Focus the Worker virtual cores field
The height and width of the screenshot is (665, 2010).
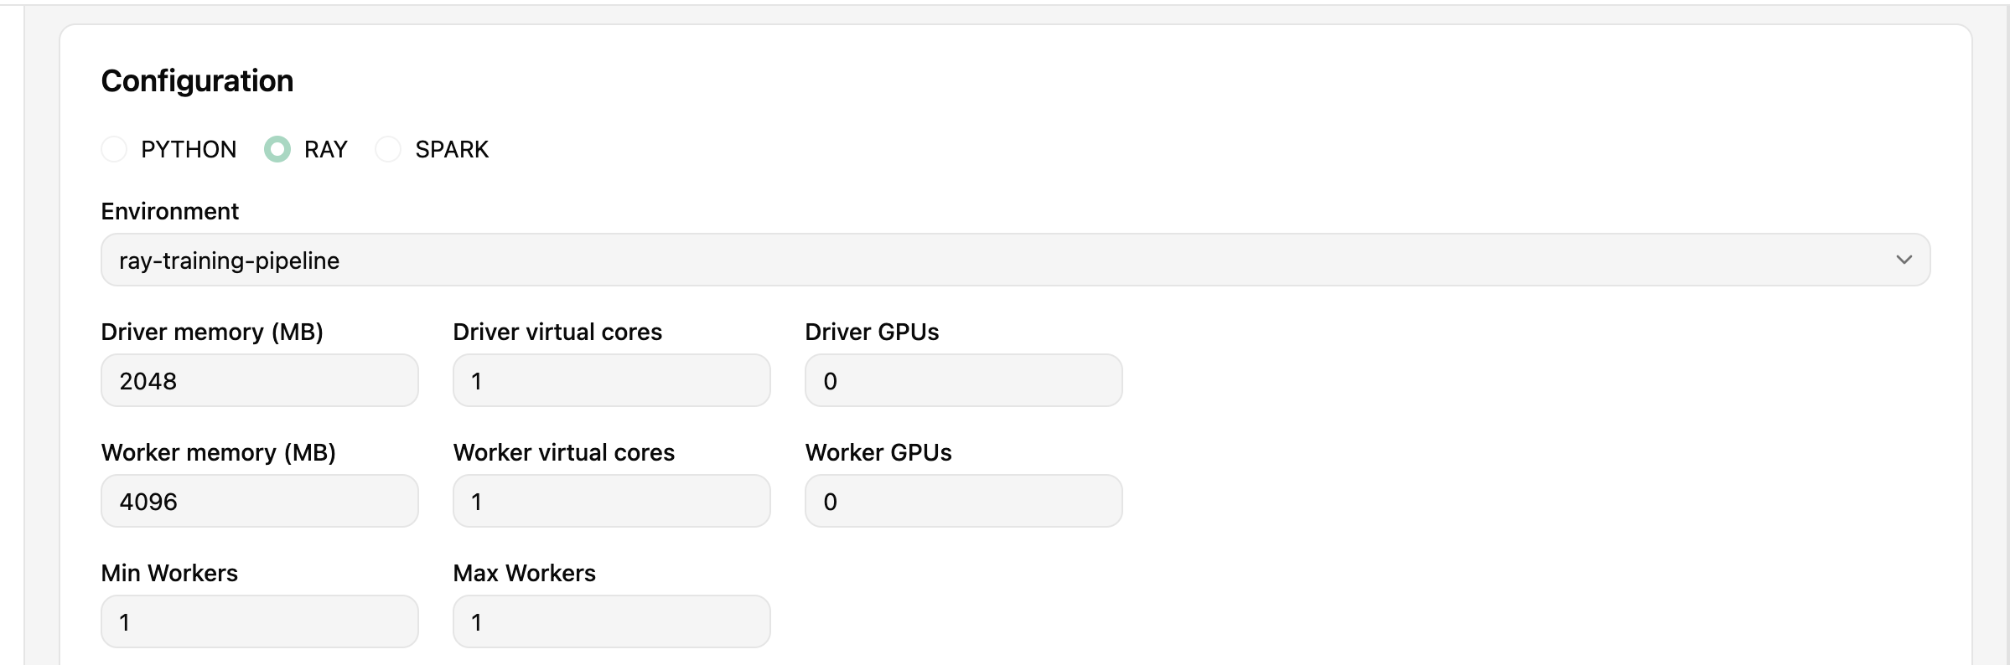[x=612, y=501]
